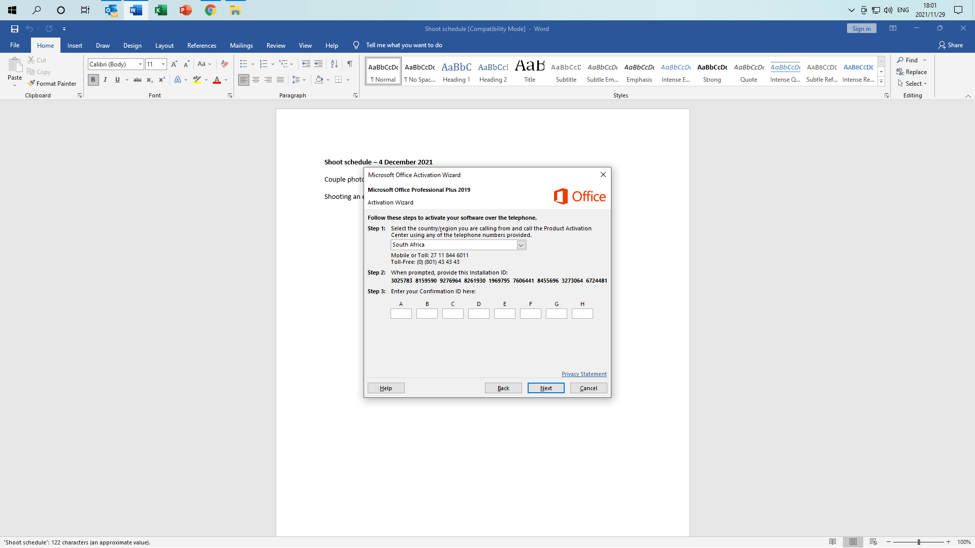The height and width of the screenshot is (548, 975).
Task: Click the Increase Indent icon
Action: point(318,64)
